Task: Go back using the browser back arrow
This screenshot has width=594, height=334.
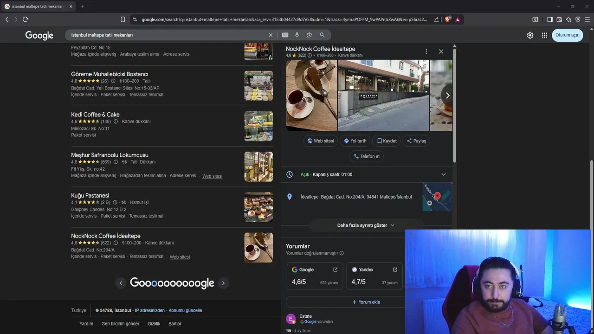Action: 6,19
